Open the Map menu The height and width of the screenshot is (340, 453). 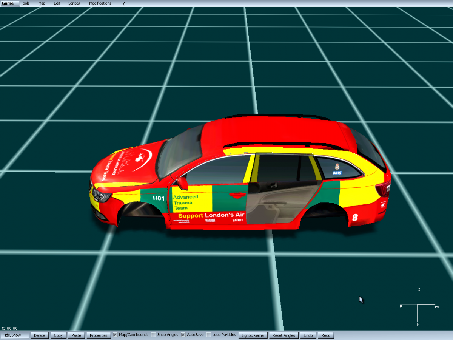pyautogui.click(x=42, y=3)
